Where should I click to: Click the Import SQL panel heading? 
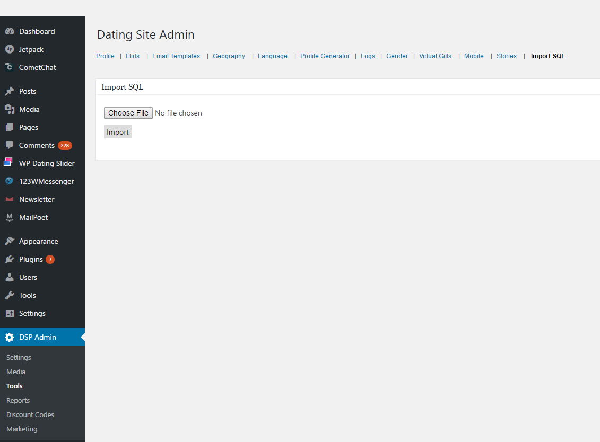tap(123, 87)
